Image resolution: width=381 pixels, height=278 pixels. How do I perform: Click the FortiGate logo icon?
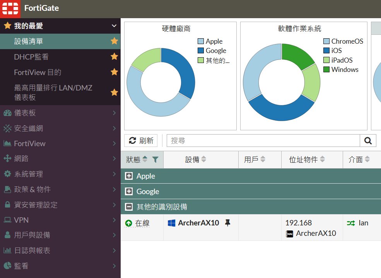[10, 9]
